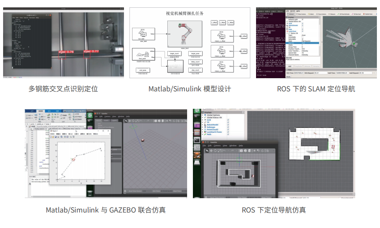Click the redo arrow in Gazebo over RViz
This screenshot has width=380, height=228.
tap(232, 151)
